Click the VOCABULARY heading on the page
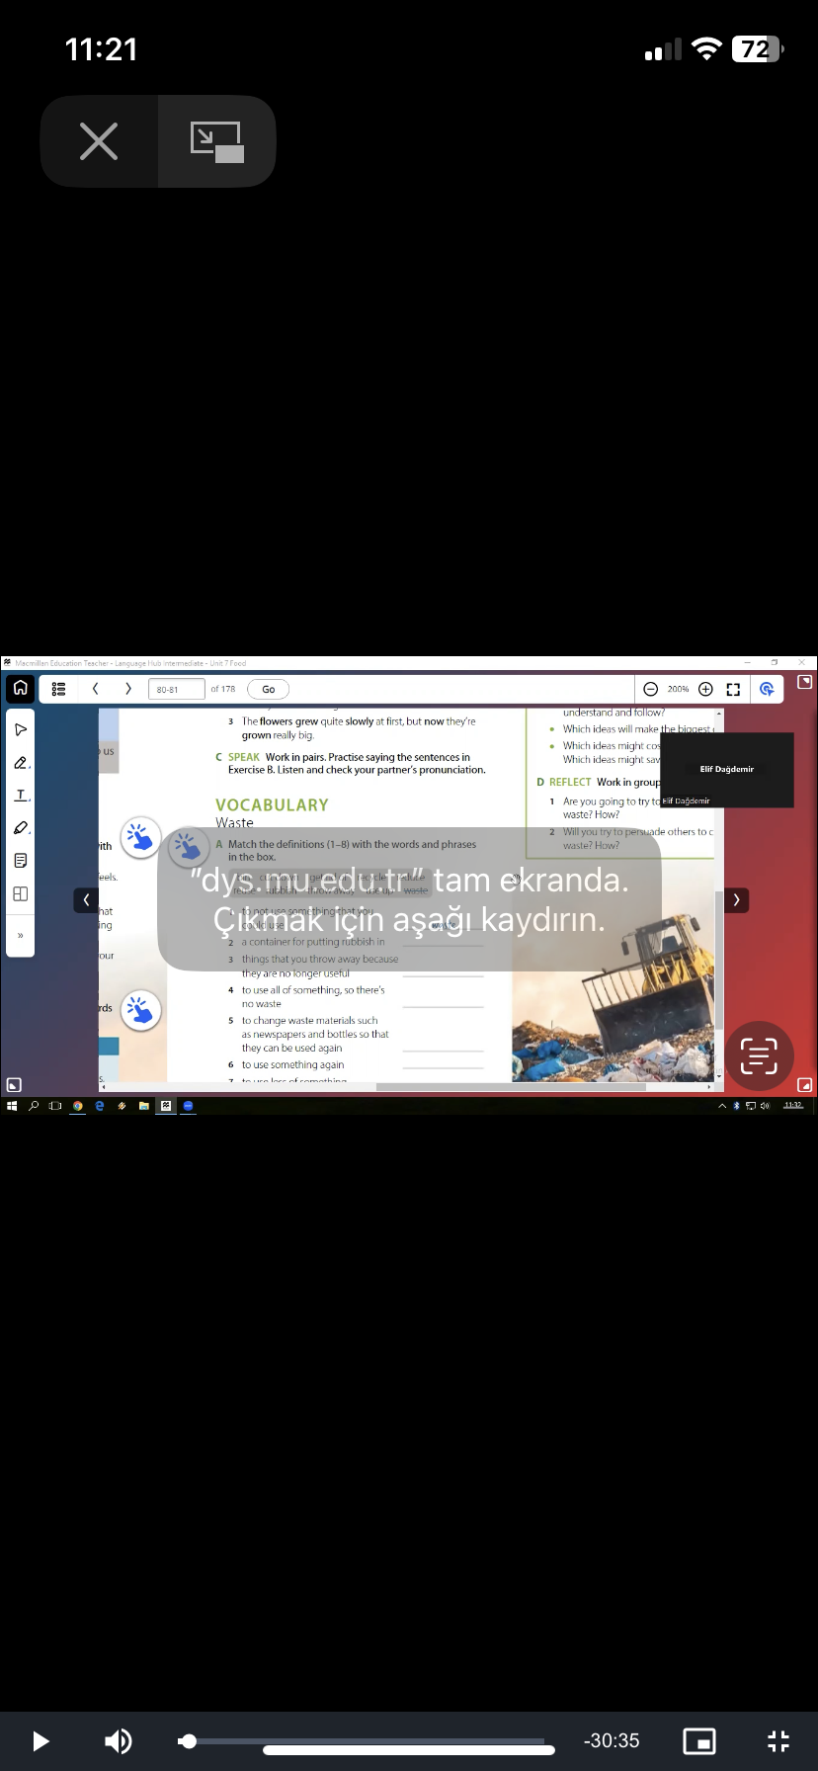 click(x=272, y=805)
